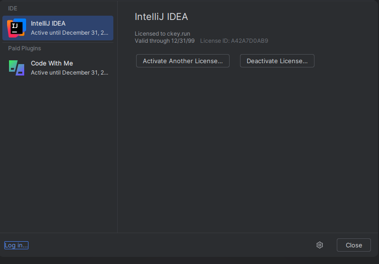The image size is (379, 264).
Task: Click the IDE section header
Action: (x=12, y=9)
